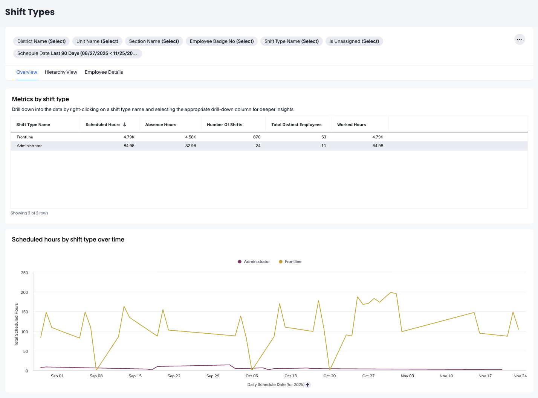This screenshot has height=398, width=538.
Task: Change the Schedule Date Last 90 Days filter
Action: coord(77,53)
